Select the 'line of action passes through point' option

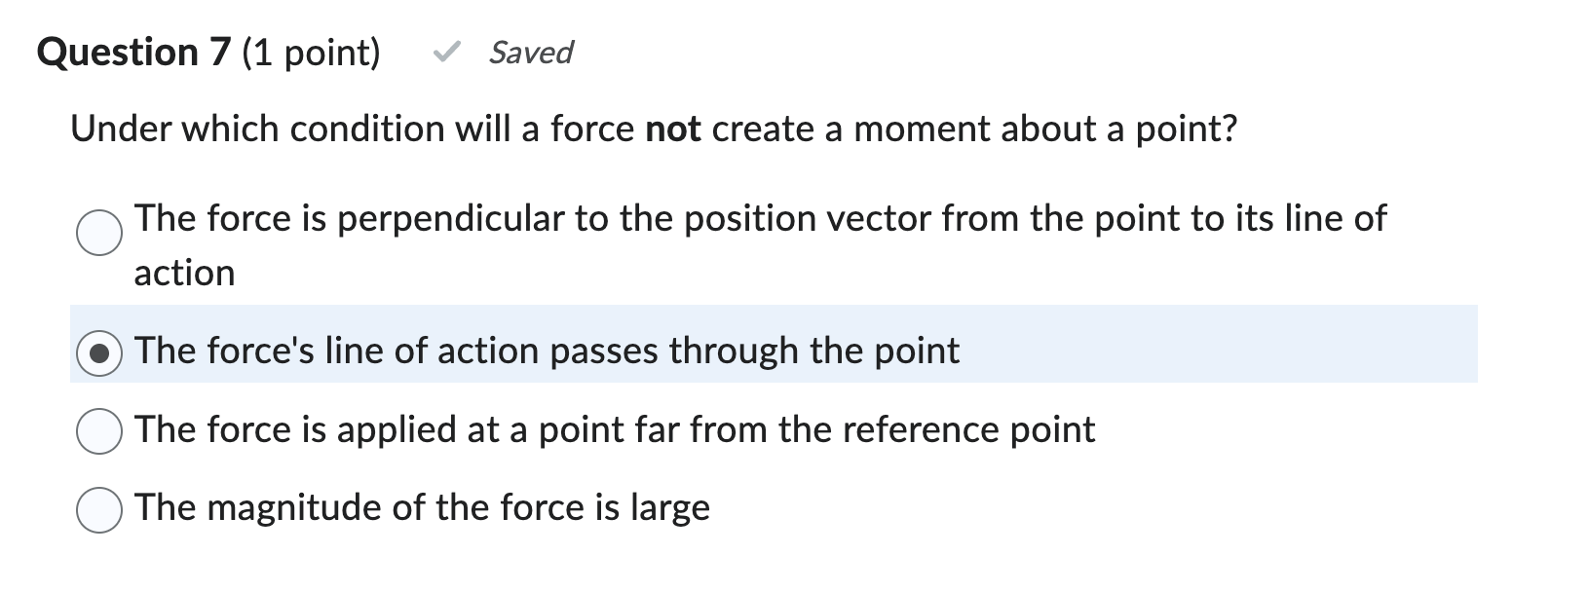pyautogui.click(x=97, y=351)
